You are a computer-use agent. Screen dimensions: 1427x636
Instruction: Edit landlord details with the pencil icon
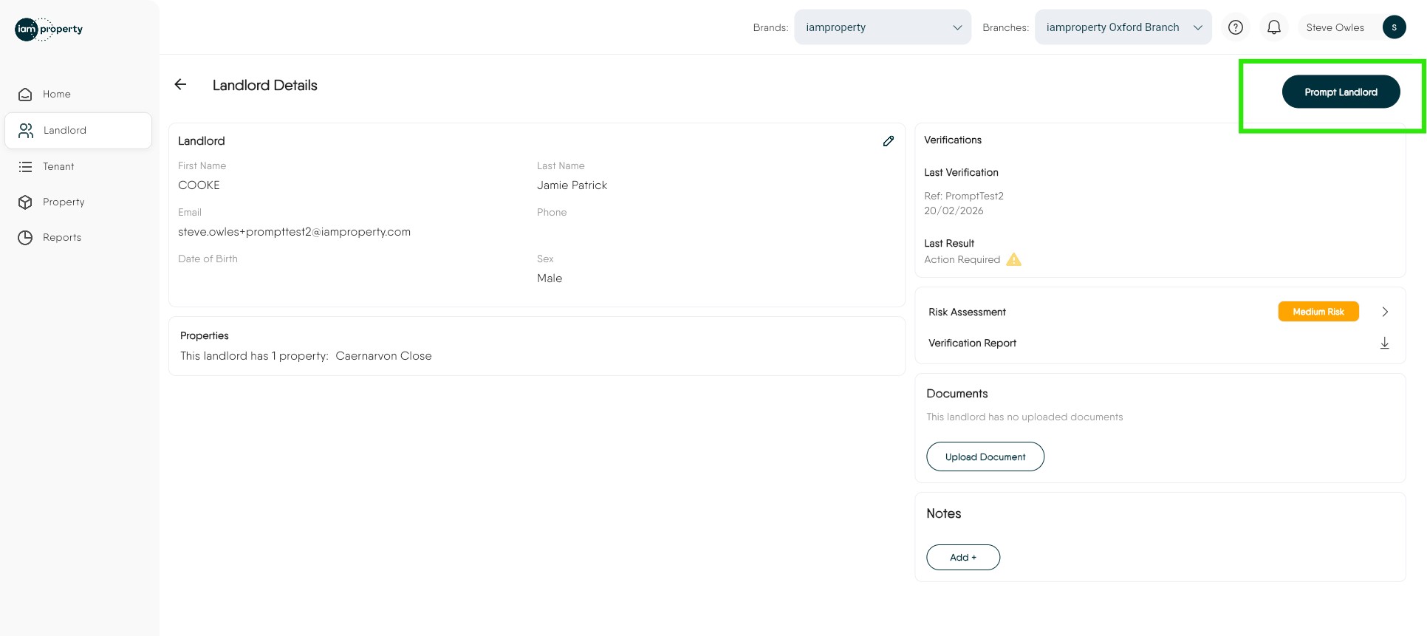coord(889,141)
